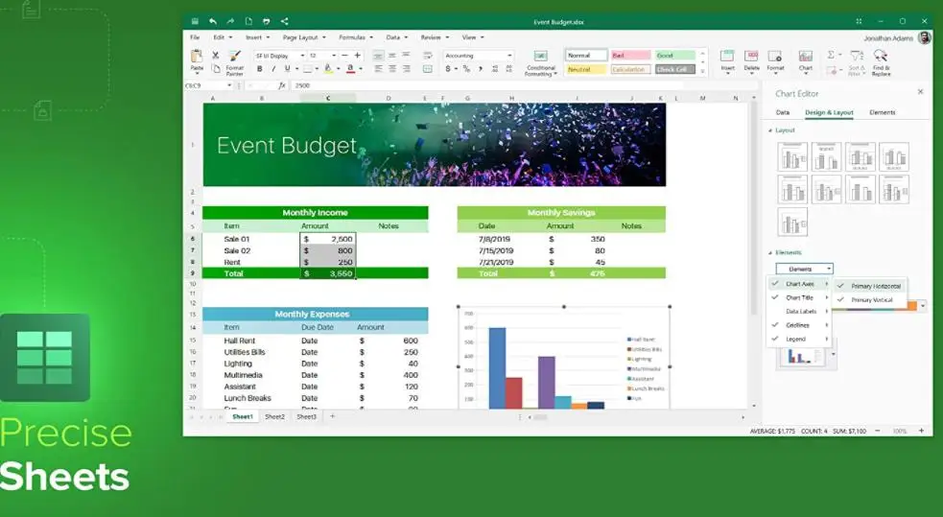
Task: Switch to the Data tab in Chart Editor
Action: (783, 113)
